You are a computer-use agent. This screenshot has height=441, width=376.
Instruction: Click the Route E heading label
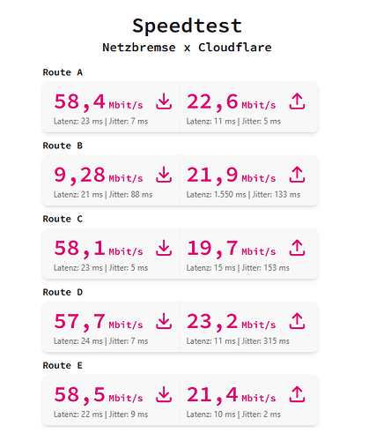[63, 365]
